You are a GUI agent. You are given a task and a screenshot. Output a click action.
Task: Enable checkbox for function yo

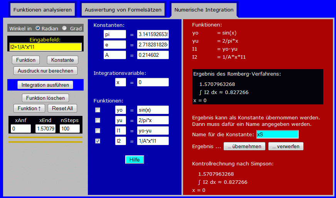coord(98,110)
